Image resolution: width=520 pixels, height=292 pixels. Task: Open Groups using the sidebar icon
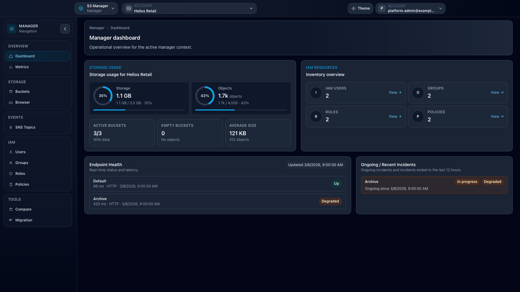(x=11, y=163)
